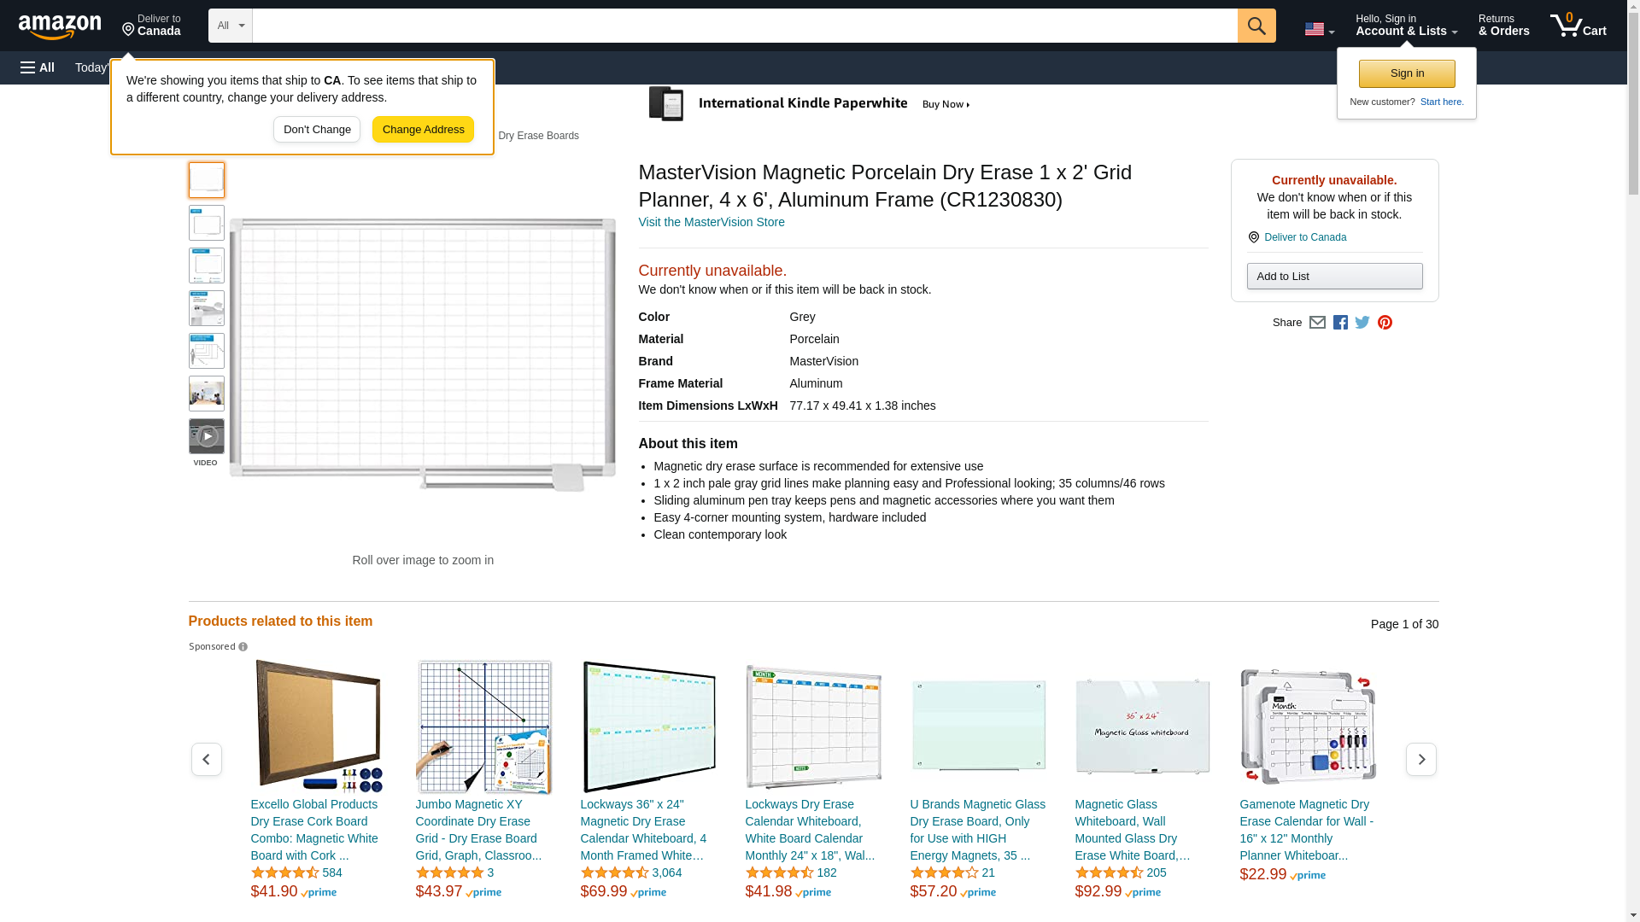Click in the Amazon search field
Image resolution: width=1640 pixels, height=922 pixels.
coord(743,26)
